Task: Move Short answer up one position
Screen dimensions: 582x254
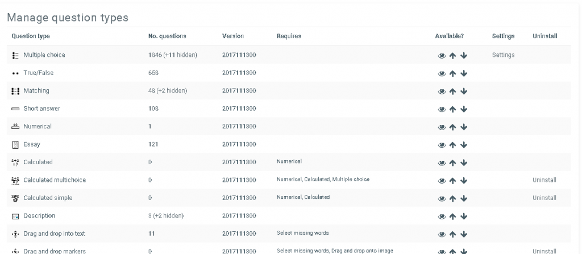Action: point(452,109)
